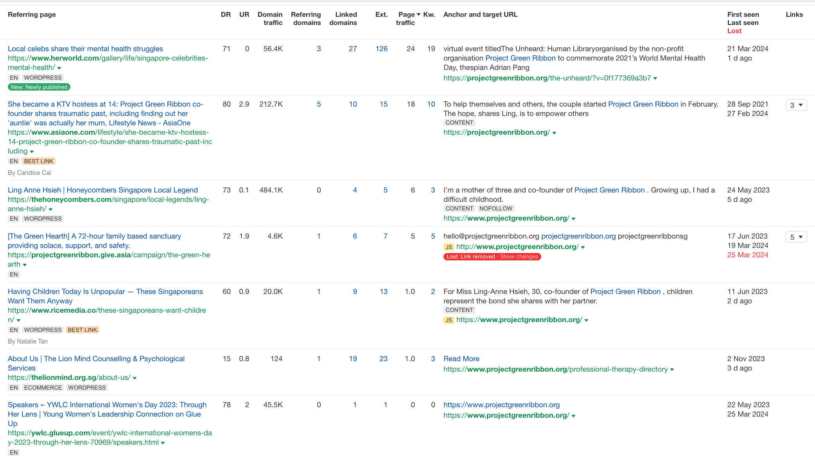Open 'Local celebs share their mental health struggles' link
The height and width of the screenshot is (456, 815).
pos(85,49)
